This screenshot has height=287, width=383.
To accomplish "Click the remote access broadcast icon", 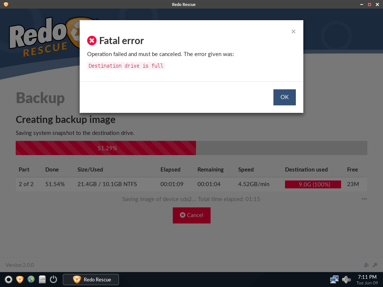I will click(366, 265).
